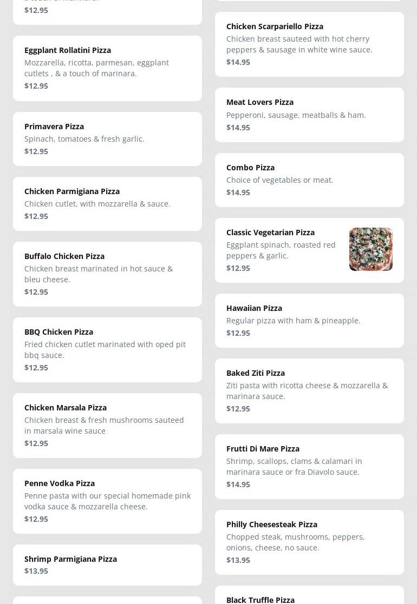Choose Primavera Pizza from the menu
Image resolution: width=417 pixels, height=604 pixels.
coord(107,139)
